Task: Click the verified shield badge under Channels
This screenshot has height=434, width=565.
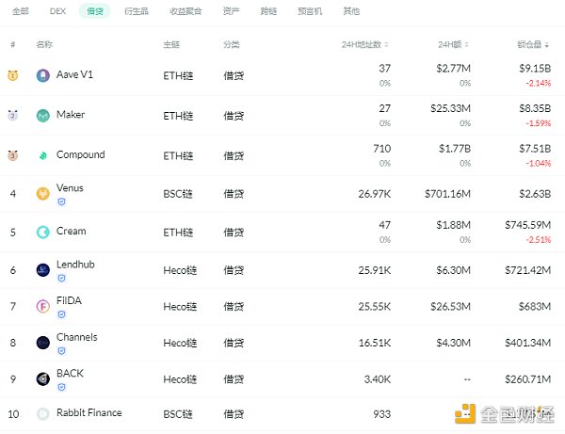Action: tap(61, 351)
